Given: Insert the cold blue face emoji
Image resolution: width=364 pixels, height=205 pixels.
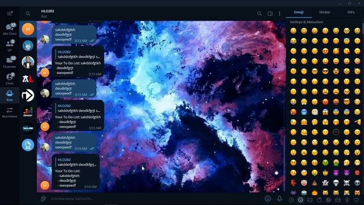Looking at the screenshot, I should (x=304, y=112).
